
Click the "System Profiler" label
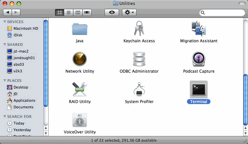coord(139,101)
